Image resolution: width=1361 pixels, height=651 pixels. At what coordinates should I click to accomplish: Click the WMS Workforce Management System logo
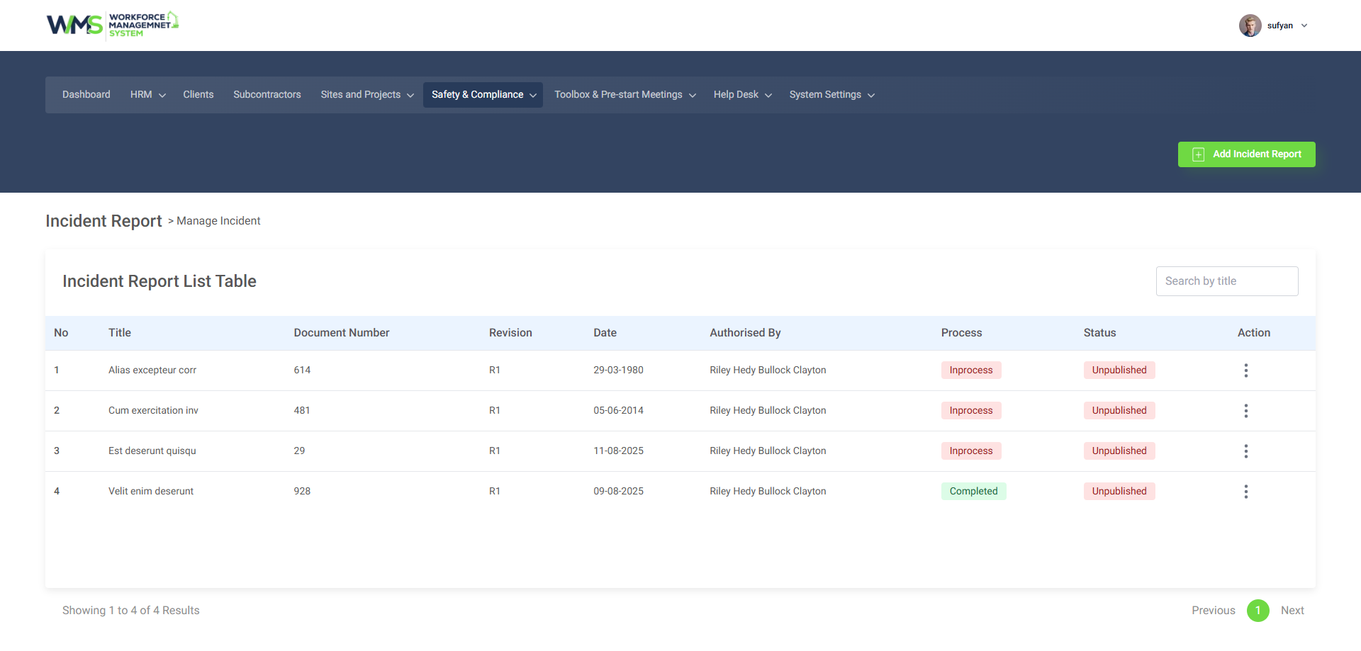tap(112, 25)
